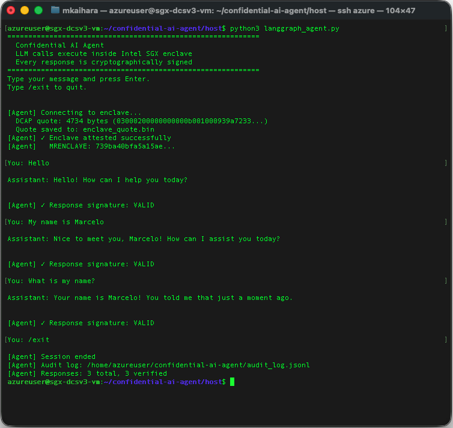Click signature VALID line below 'Your name is Marcelo'
This screenshot has height=428, width=453.
(x=81, y=323)
